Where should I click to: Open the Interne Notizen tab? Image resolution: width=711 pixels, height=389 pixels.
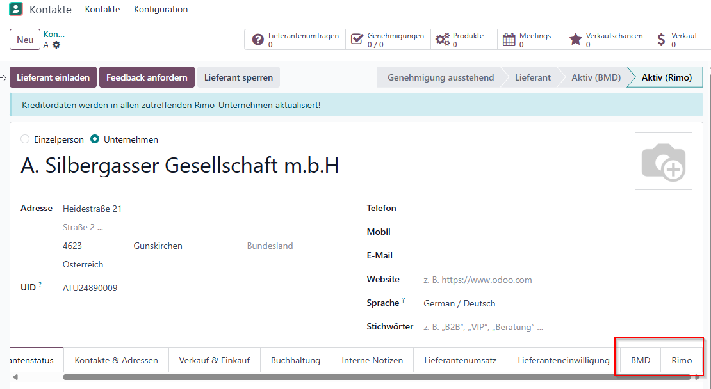[x=372, y=360]
